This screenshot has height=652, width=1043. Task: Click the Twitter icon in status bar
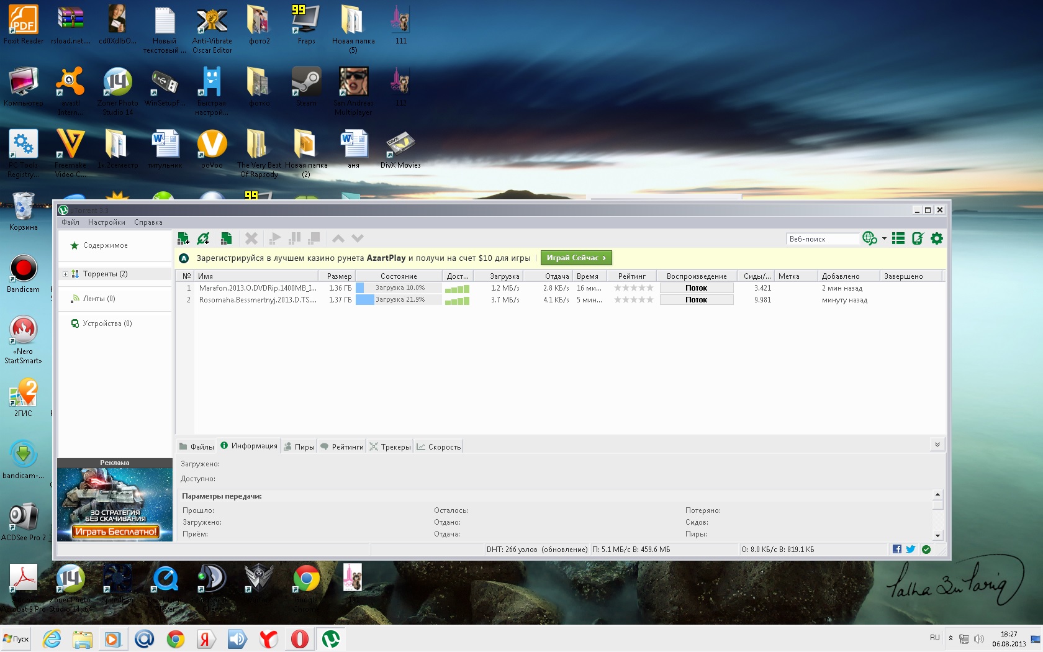(x=911, y=549)
